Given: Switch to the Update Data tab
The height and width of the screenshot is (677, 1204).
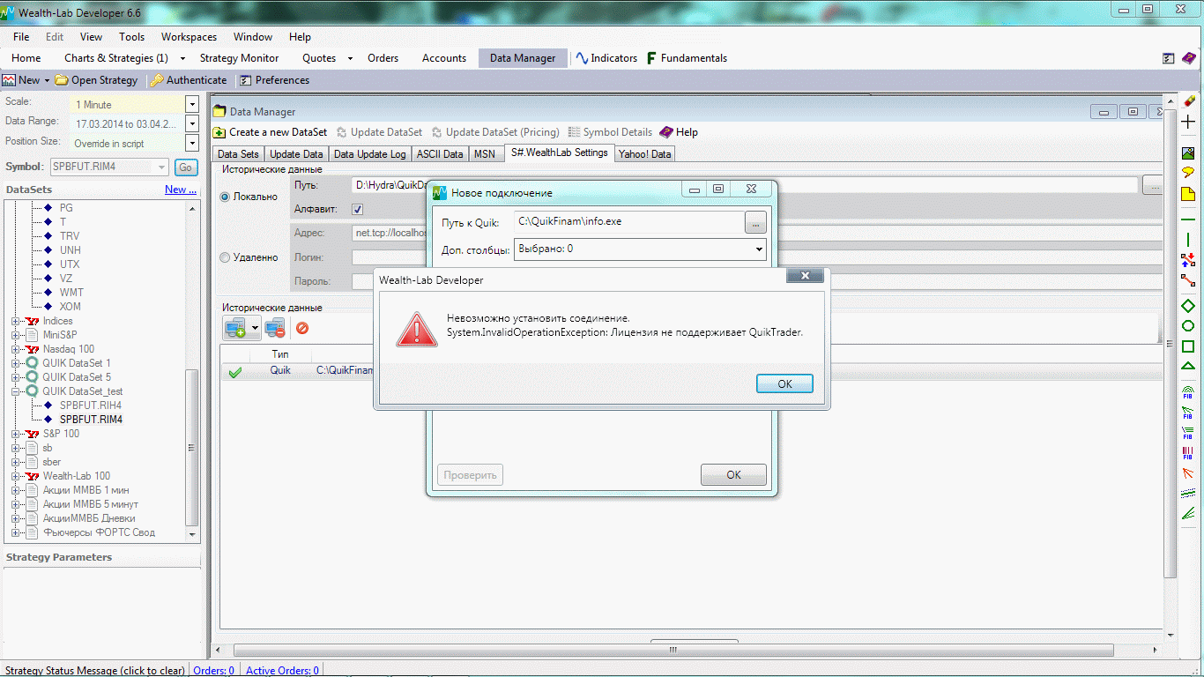Looking at the screenshot, I should tap(296, 154).
